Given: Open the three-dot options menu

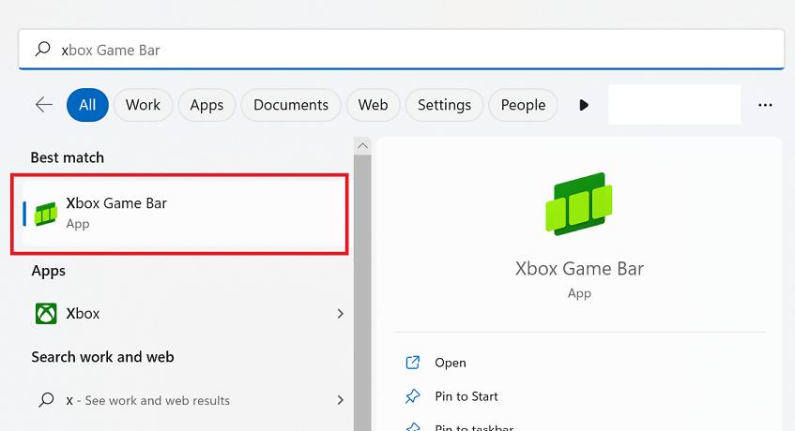Looking at the screenshot, I should click(x=765, y=105).
